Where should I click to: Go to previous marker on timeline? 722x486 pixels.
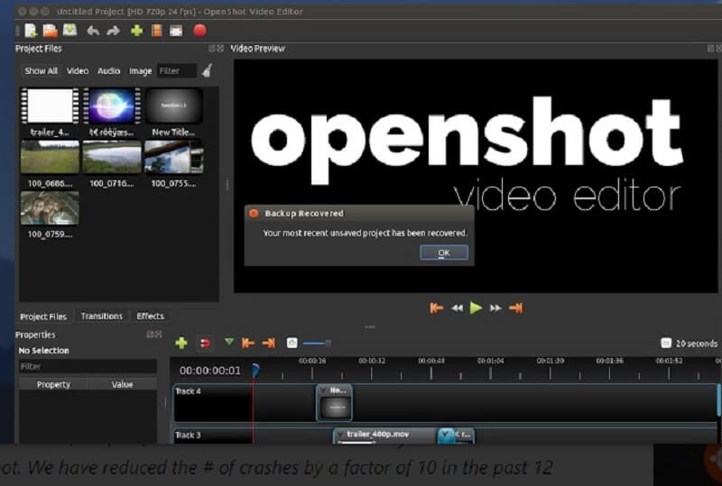click(x=248, y=343)
